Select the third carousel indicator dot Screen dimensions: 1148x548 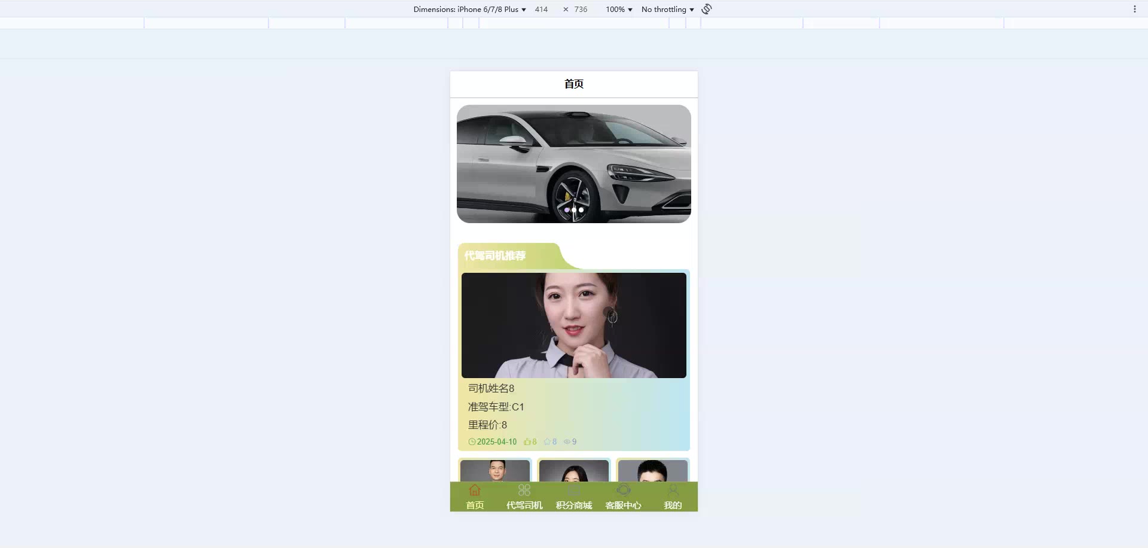(x=581, y=210)
